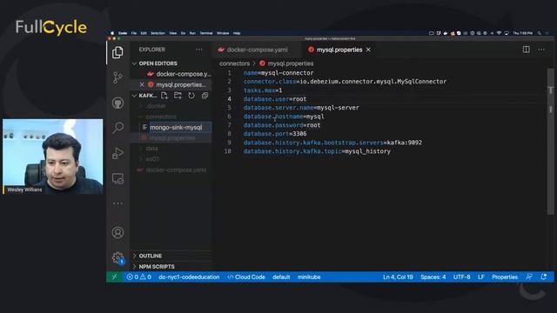Open the Edit menu
The width and height of the screenshot is (557, 313).
pyautogui.click(x=144, y=33)
